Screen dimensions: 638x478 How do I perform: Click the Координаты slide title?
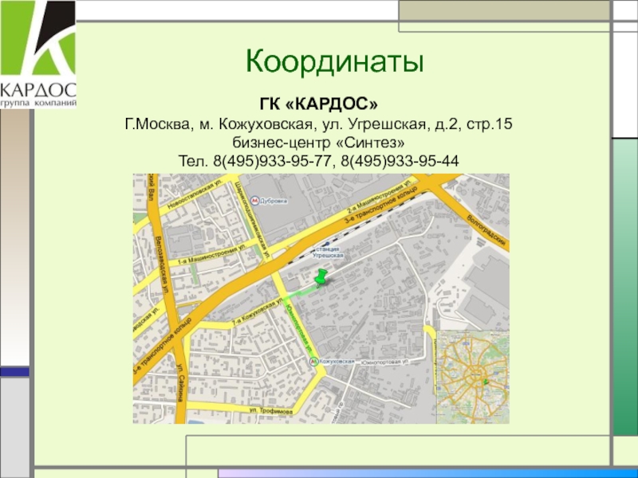334,62
